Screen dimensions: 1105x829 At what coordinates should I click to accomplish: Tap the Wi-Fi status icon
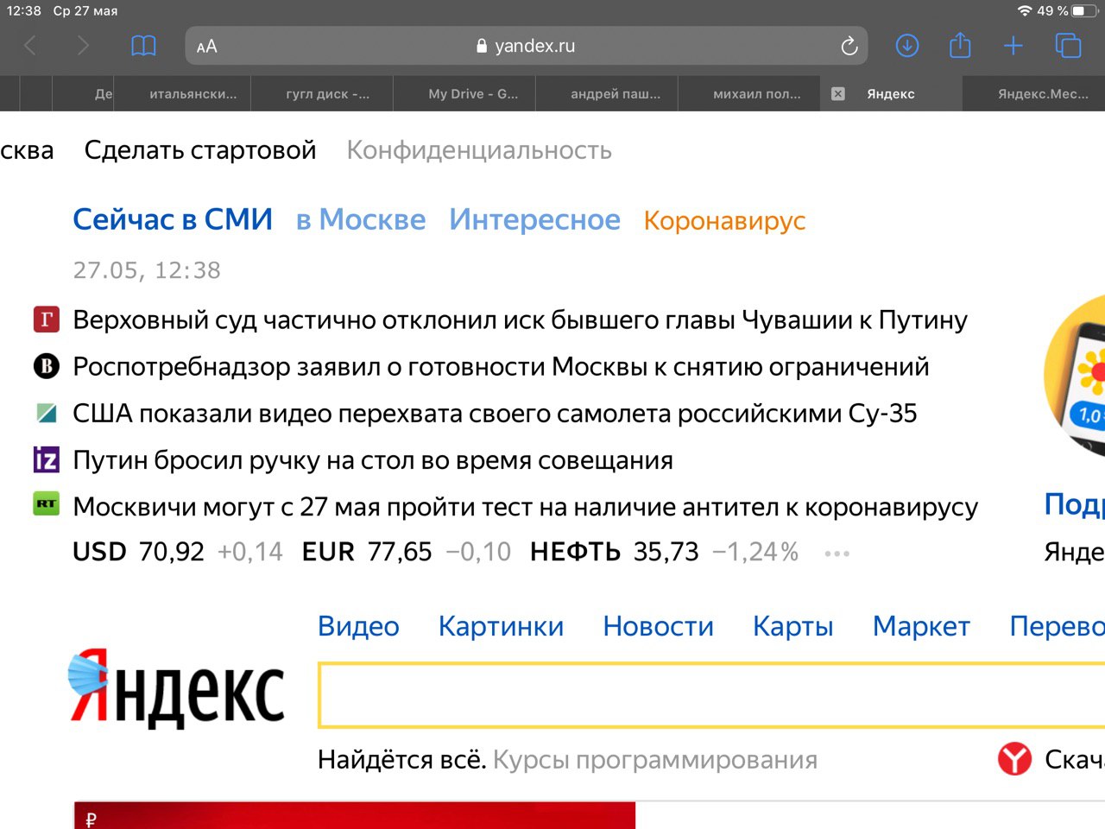(1025, 10)
